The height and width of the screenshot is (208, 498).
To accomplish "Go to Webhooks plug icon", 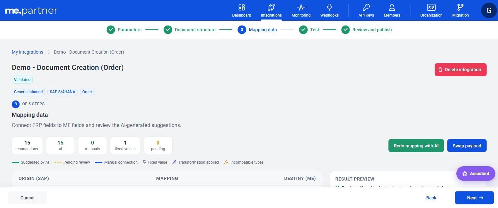I will [x=329, y=7].
